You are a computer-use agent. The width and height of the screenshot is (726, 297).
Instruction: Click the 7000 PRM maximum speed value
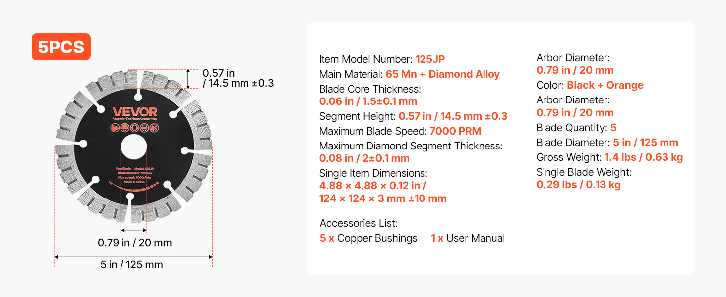(x=455, y=131)
